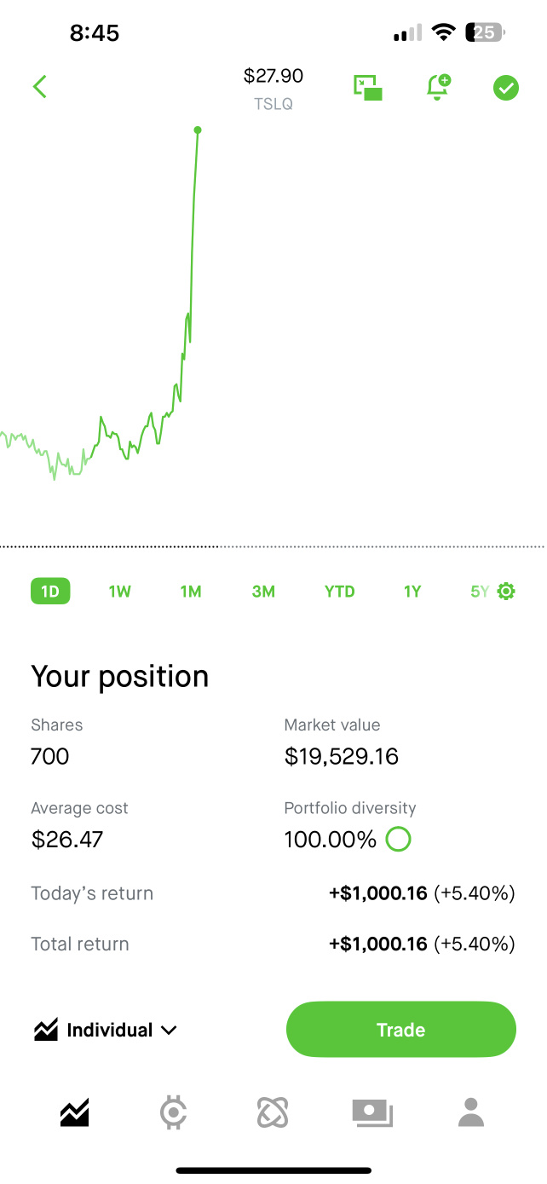Viewport: 547px width, 1184px height.
Task: Select the 1D chart range
Action: pos(50,592)
